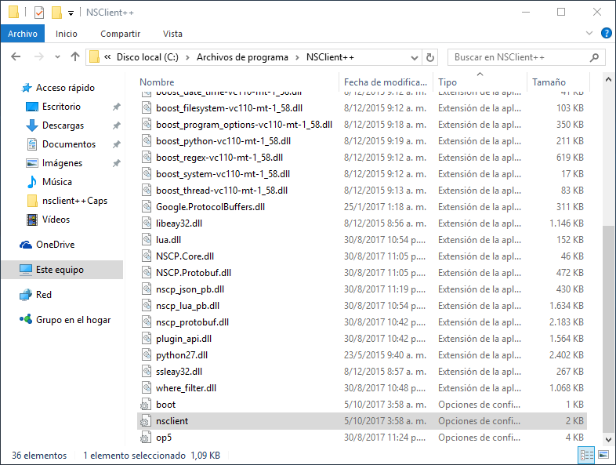Open the address bar history dropdown
616x465 pixels.
click(x=414, y=58)
